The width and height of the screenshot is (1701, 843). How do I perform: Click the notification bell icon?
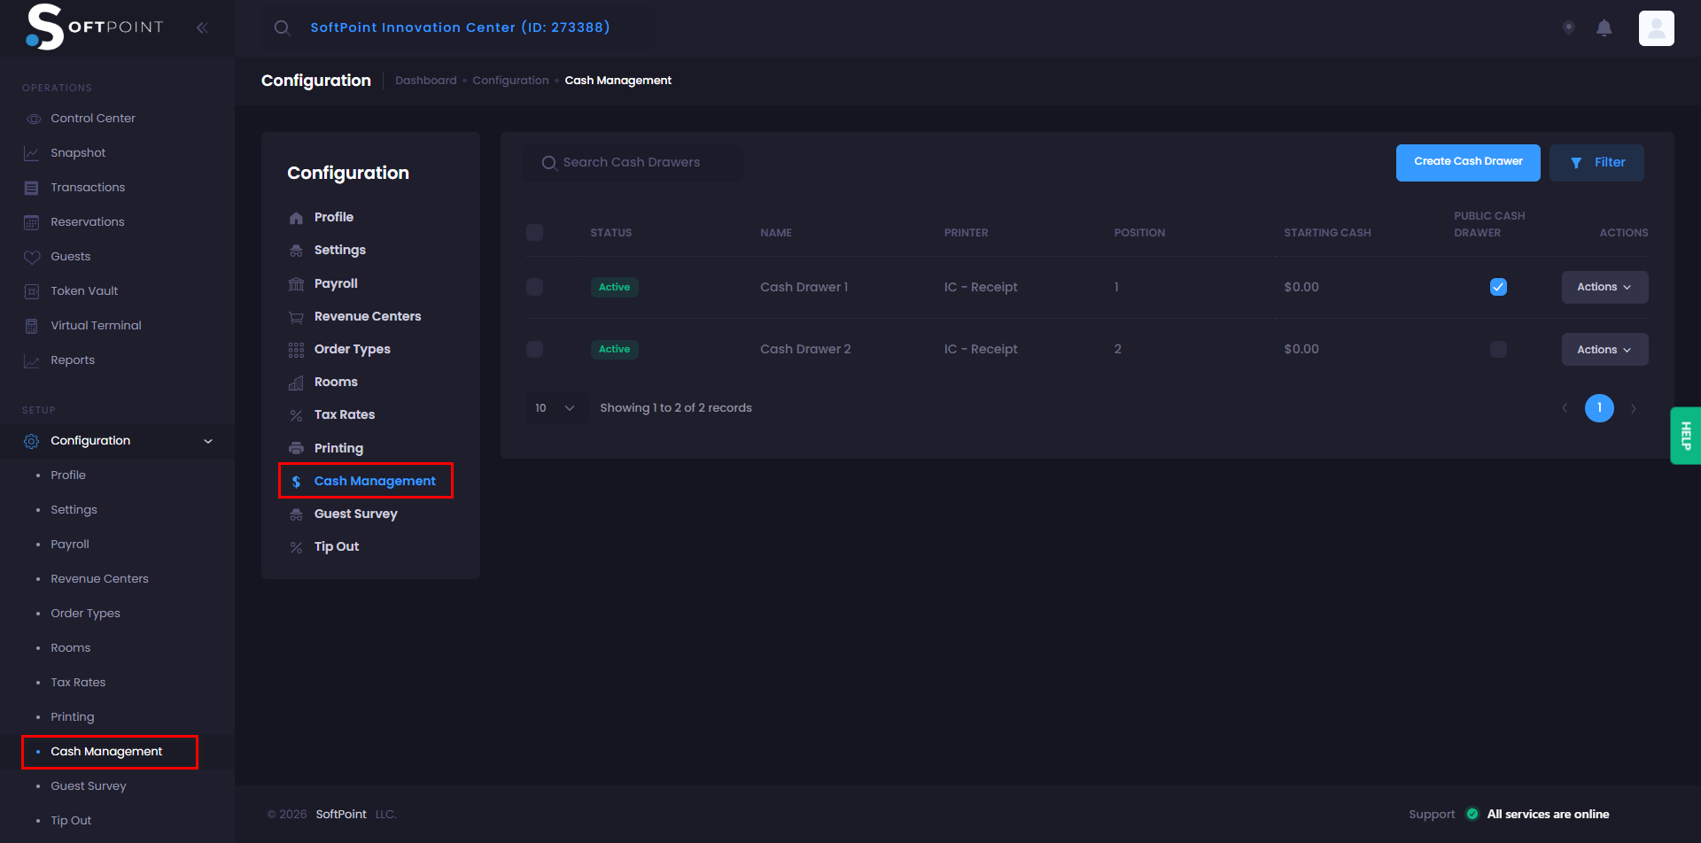pos(1604,28)
